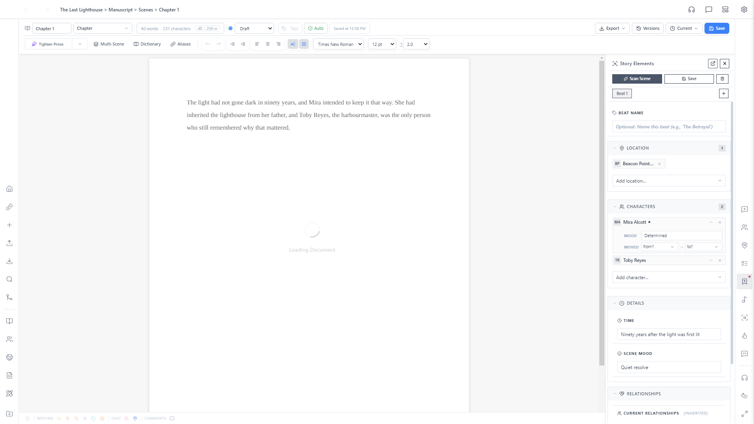Open the Tighten Prose options arrow
This screenshot has height=424, width=754.
click(80, 44)
